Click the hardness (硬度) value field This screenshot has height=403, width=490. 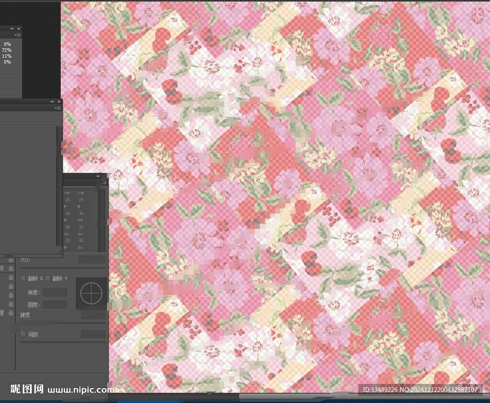[x=93, y=315]
